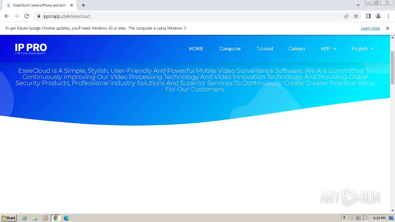The width and height of the screenshot is (395, 222).
Task: Click the Learn more link
Action: 370,28
